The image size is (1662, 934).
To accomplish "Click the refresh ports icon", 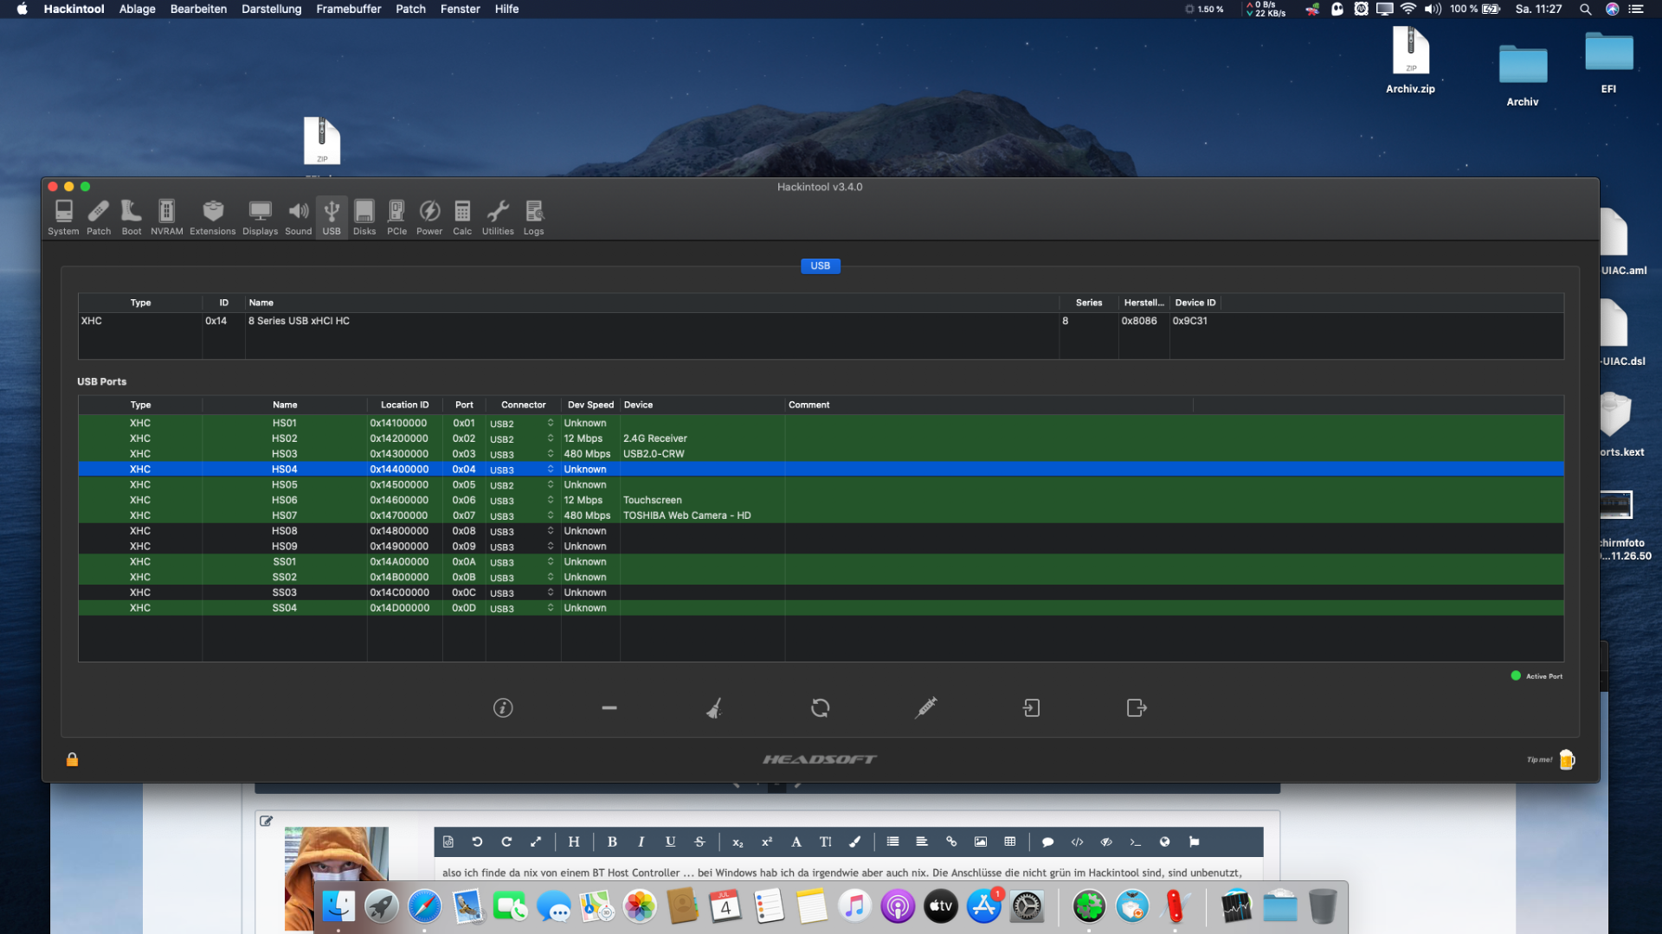I will pos(820,708).
